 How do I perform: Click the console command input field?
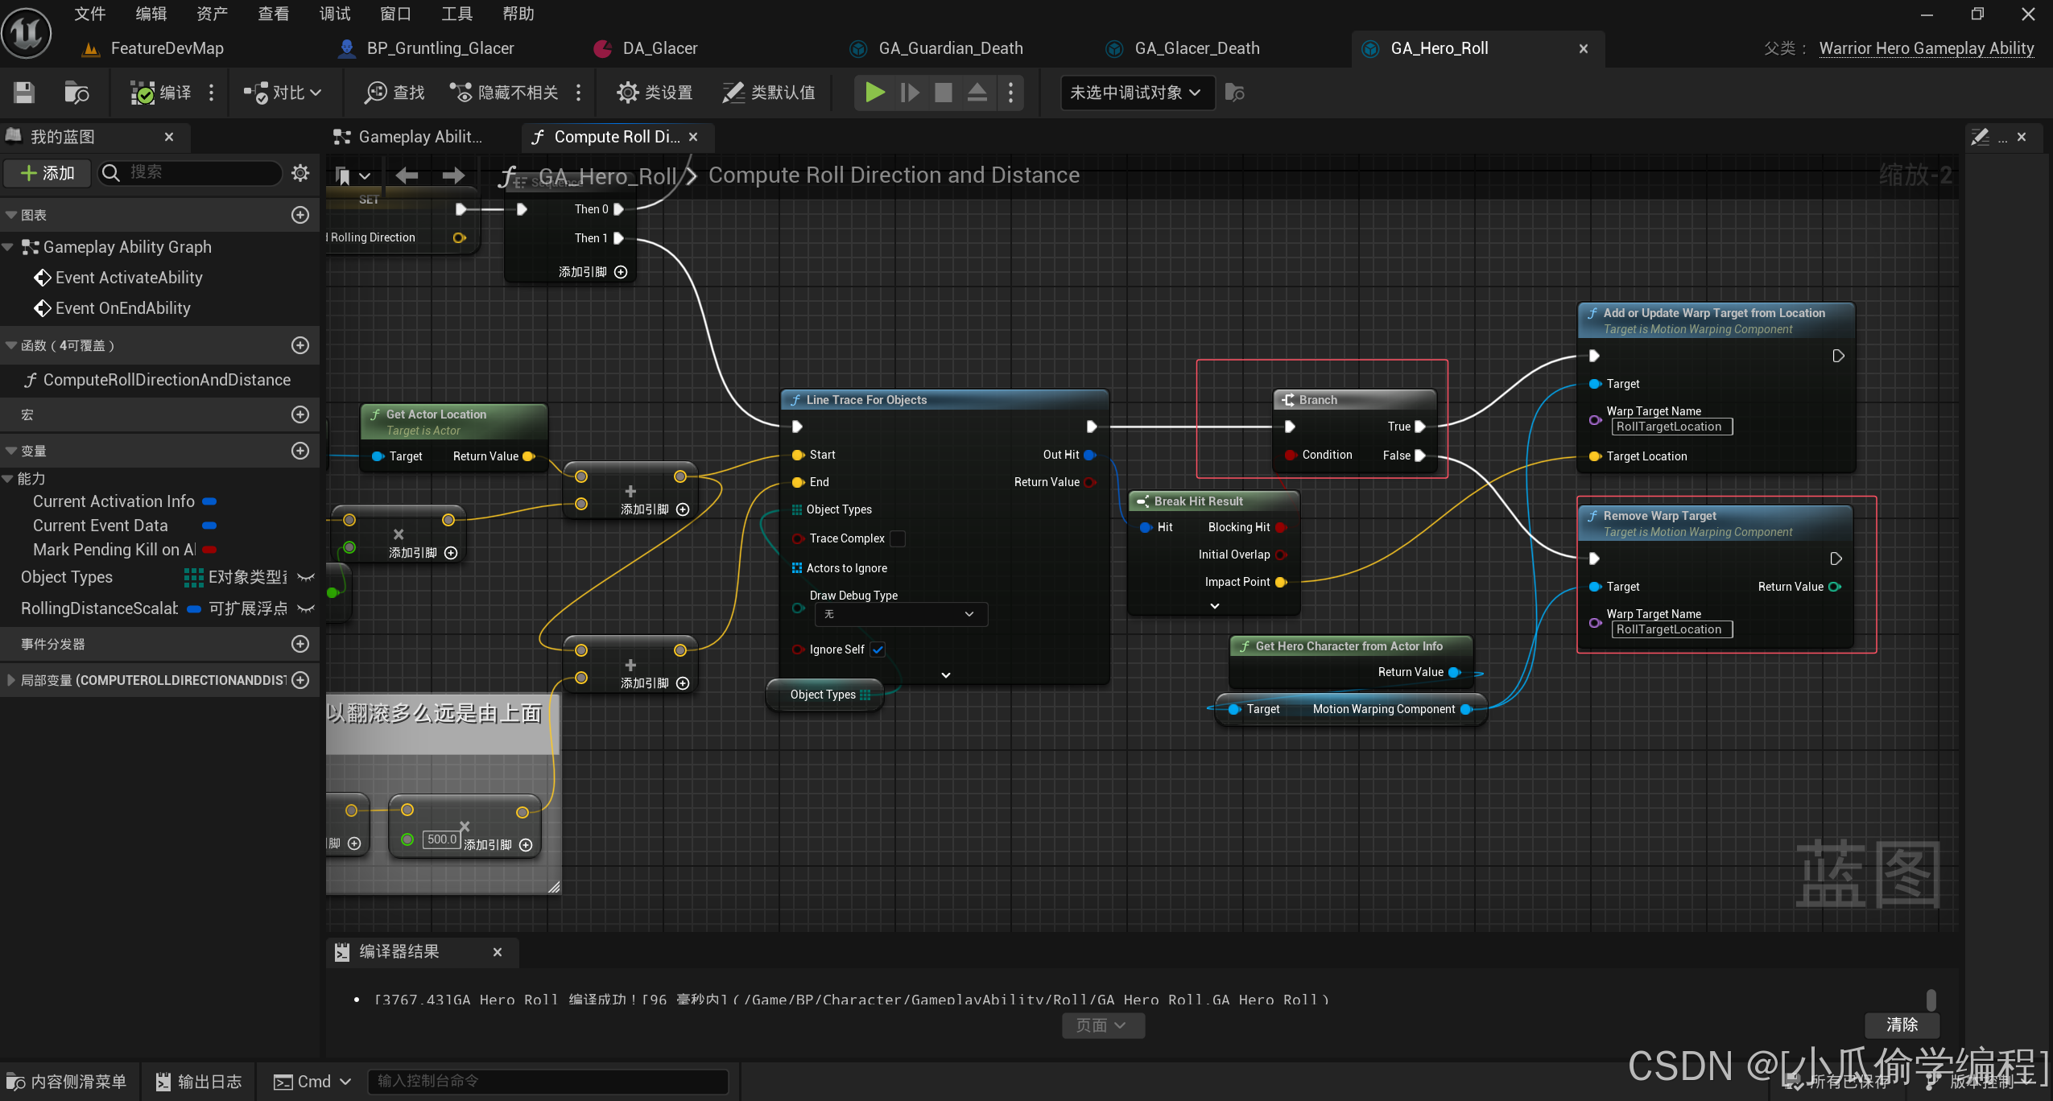pyautogui.click(x=547, y=1081)
